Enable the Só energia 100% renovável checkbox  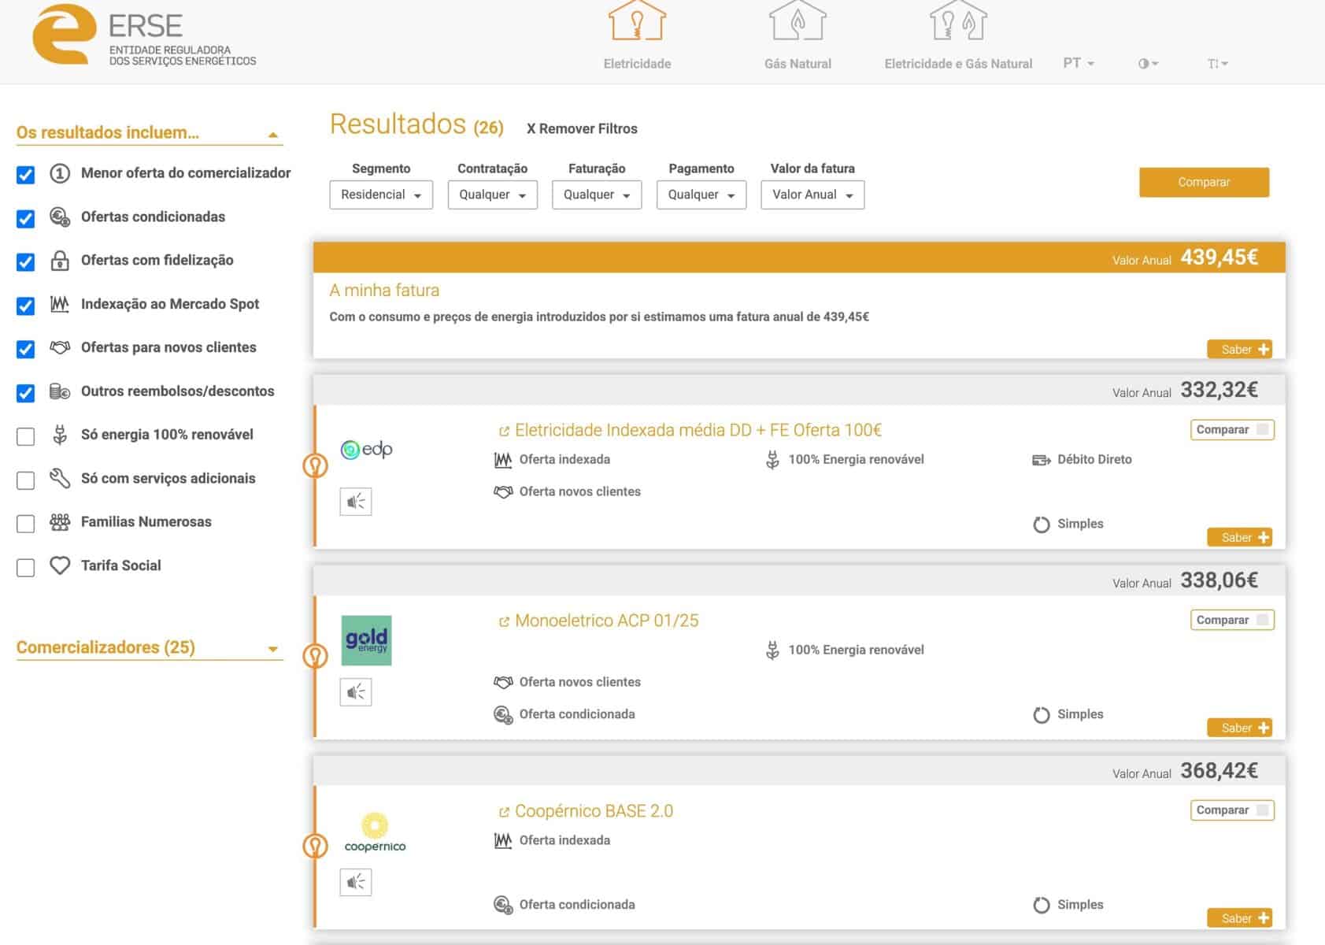(x=26, y=436)
